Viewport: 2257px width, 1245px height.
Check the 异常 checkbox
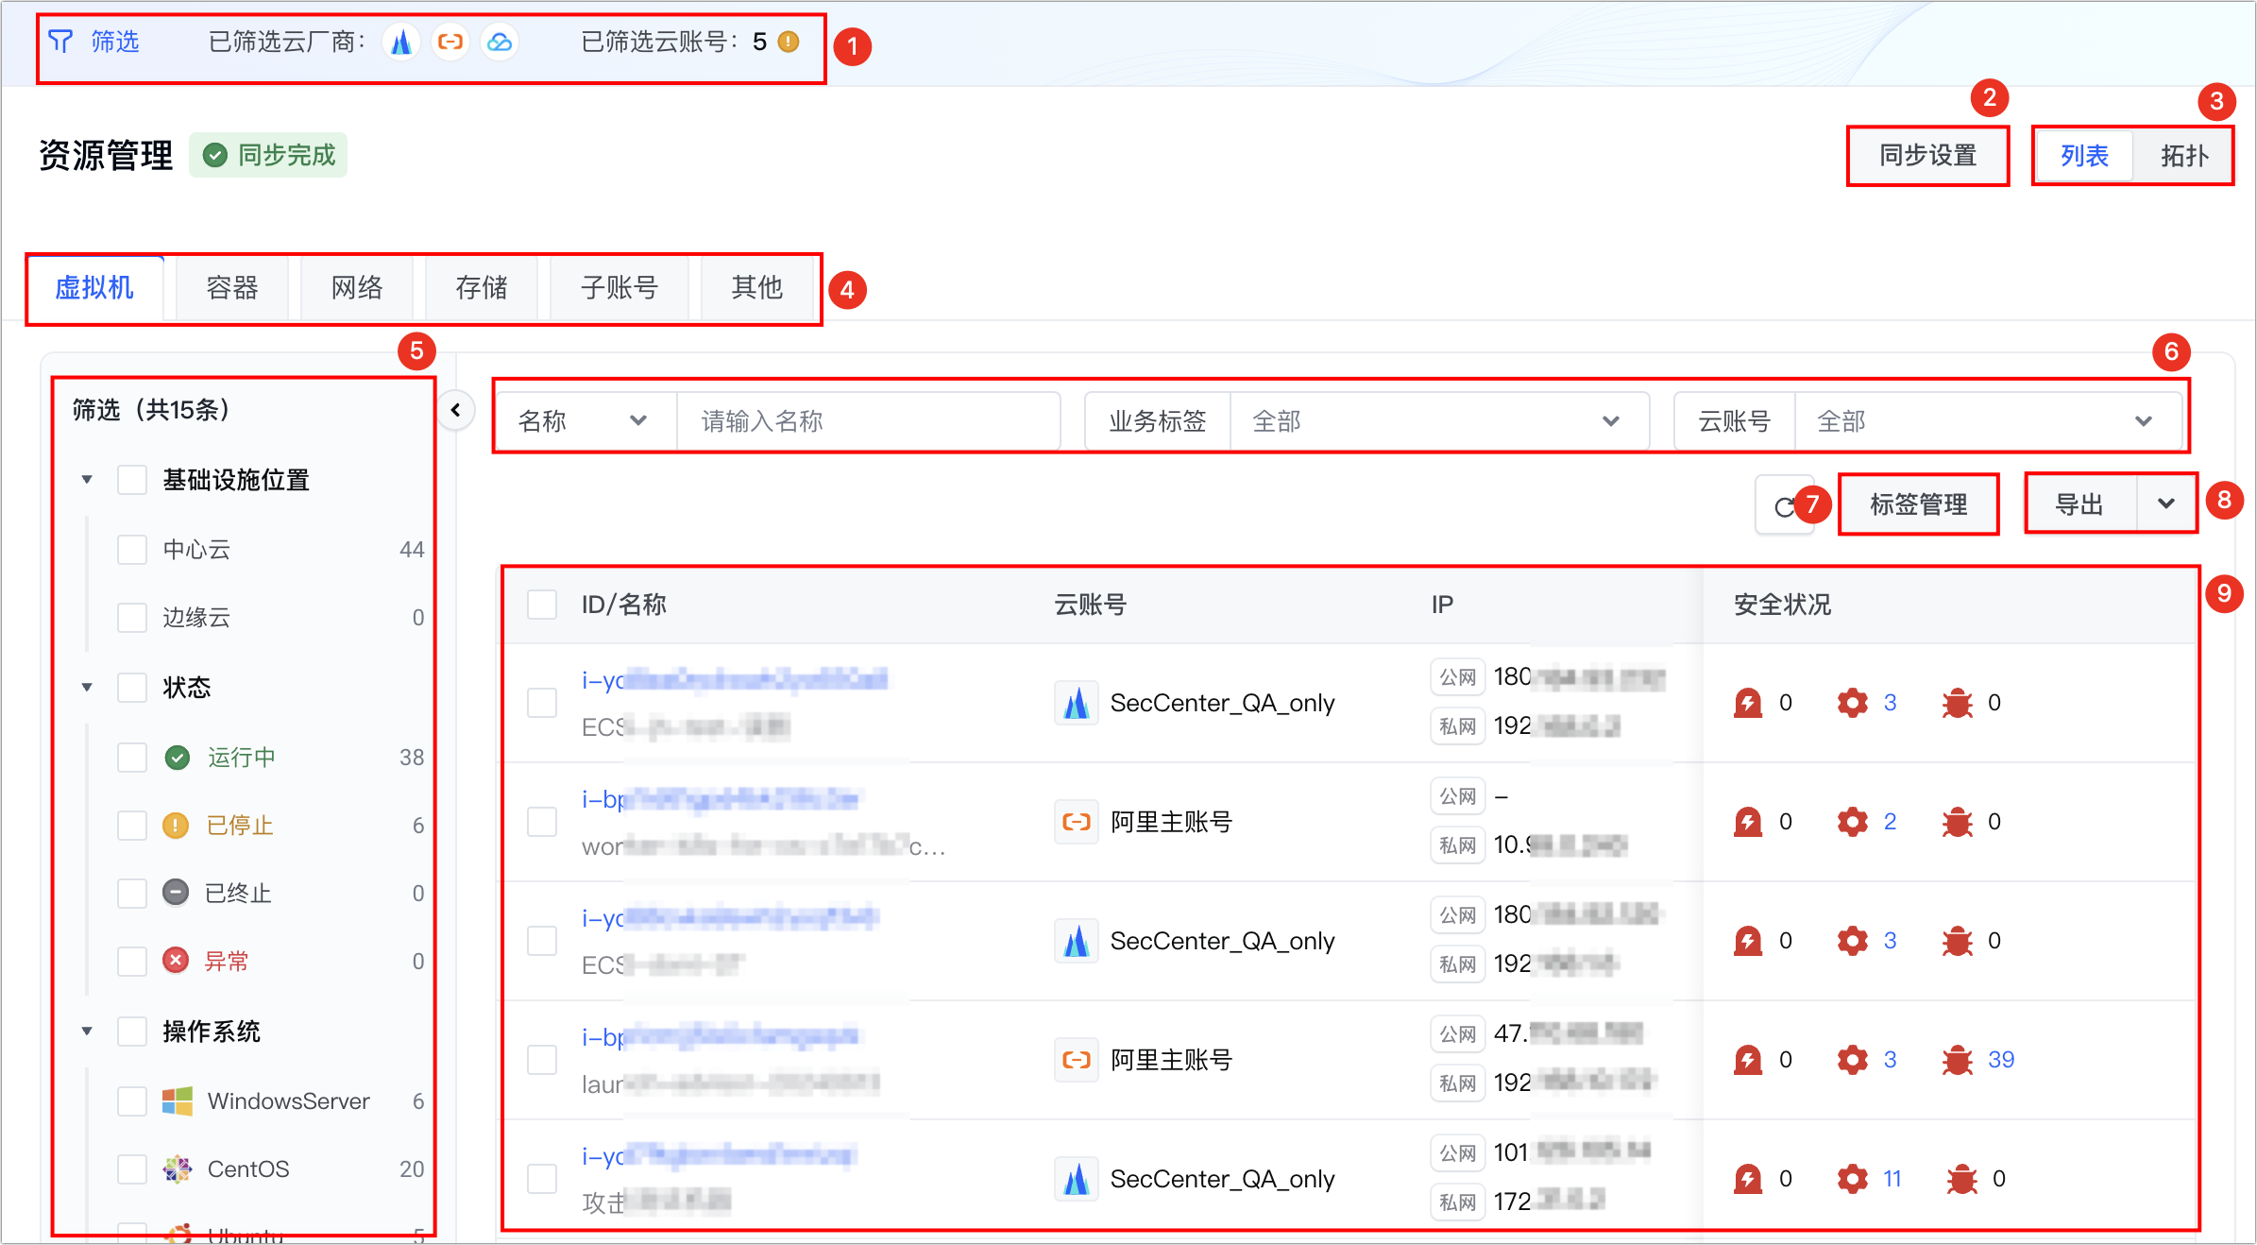click(x=132, y=962)
